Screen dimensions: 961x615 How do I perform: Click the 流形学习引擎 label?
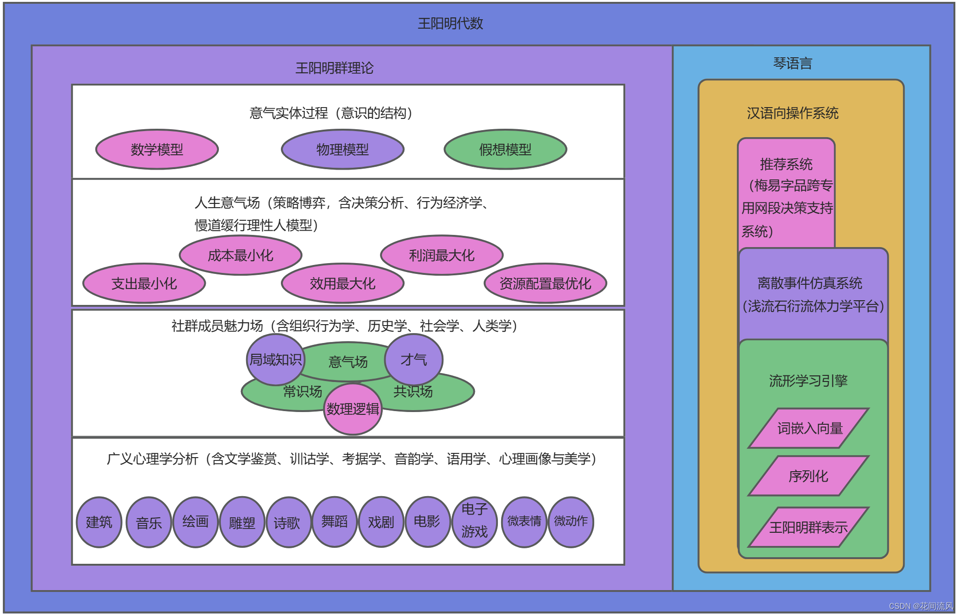[x=808, y=381]
